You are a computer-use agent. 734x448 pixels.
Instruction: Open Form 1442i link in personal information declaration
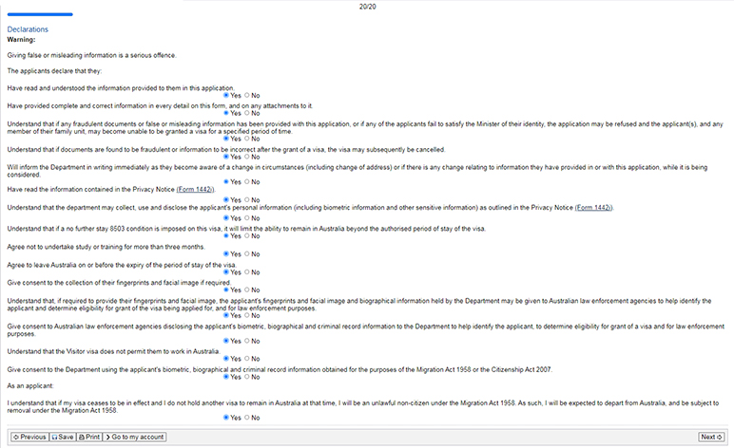point(593,208)
